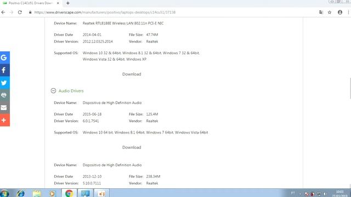Select the driver date "2014-04-01"
Viewport: 351px width, 197px height.
click(92, 35)
